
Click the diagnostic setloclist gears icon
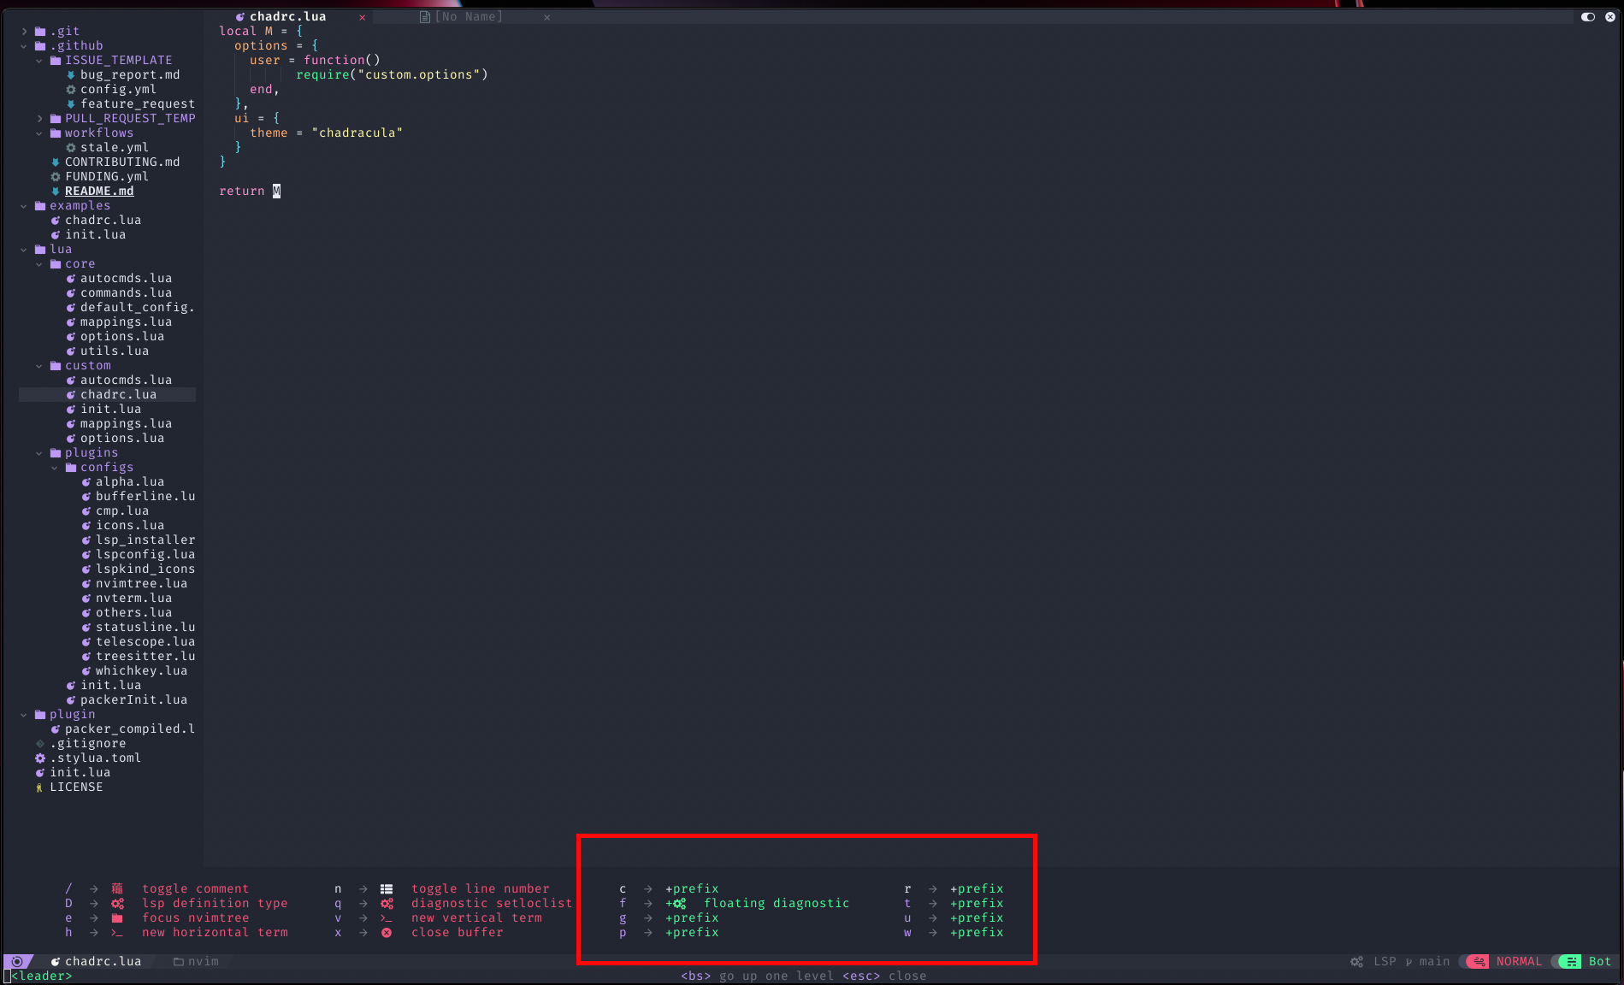tap(387, 903)
